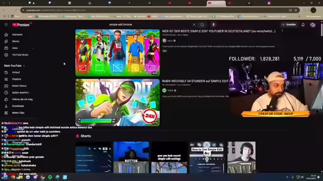Viewport: 323px width, 181px height.
Task: Open the Windows Start button
Action: [6, 177]
